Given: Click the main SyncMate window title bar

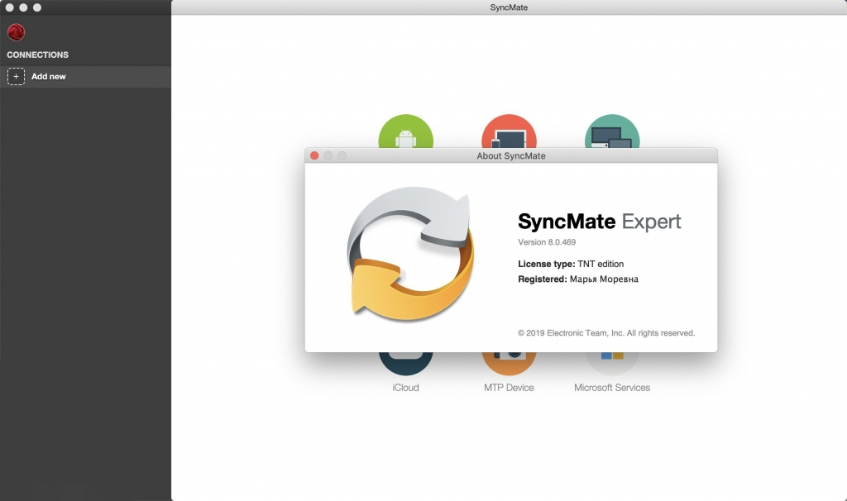Looking at the screenshot, I should pyautogui.click(x=509, y=7).
